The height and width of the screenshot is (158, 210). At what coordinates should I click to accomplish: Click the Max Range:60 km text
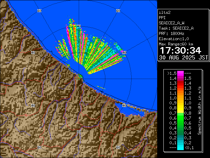176,44
